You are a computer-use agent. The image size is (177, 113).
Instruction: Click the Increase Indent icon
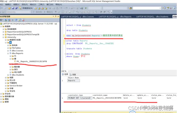point(104,12)
